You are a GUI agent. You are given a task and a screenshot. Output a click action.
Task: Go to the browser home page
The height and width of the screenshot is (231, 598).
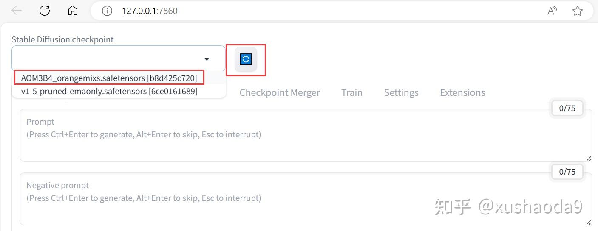click(x=73, y=11)
